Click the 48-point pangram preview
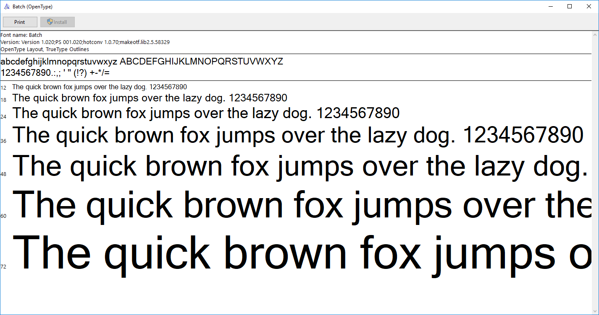Screen dimensions: 599x315 294,166
